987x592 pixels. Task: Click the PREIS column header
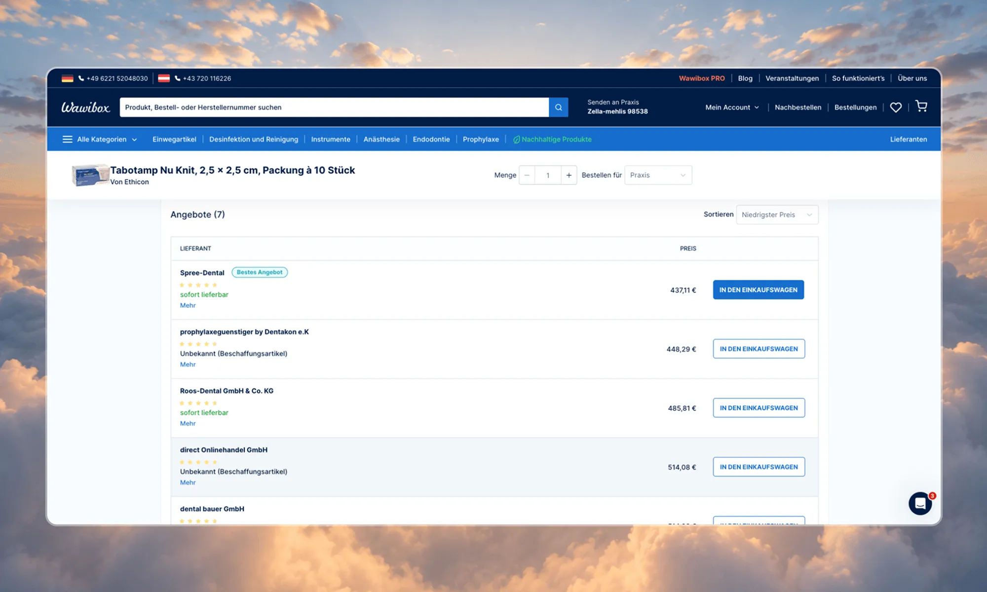(688, 249)
